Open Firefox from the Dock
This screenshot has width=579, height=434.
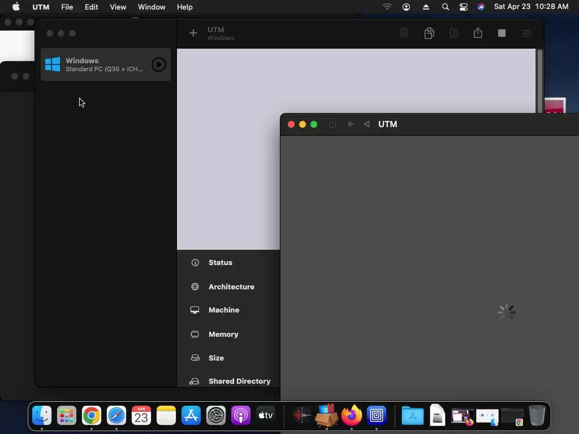[x=351, y=415]
